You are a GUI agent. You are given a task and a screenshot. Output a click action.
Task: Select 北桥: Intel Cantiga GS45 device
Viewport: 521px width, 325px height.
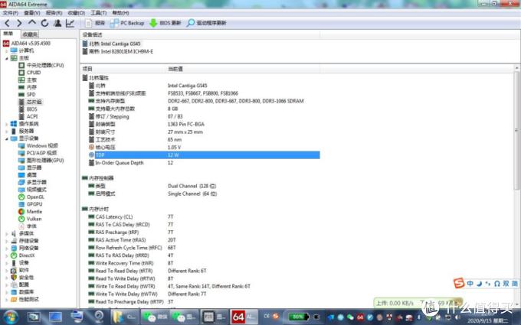(x=111, y=44)
